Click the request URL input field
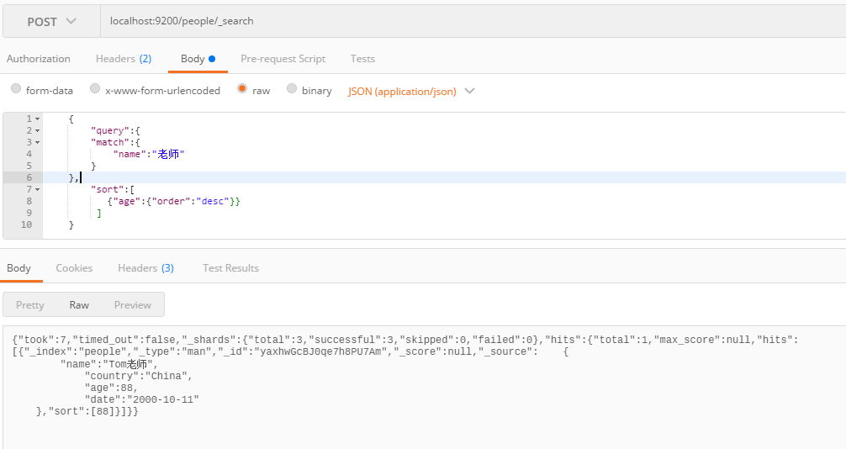This screenshot has height=449, width=846. pos(471,21)
